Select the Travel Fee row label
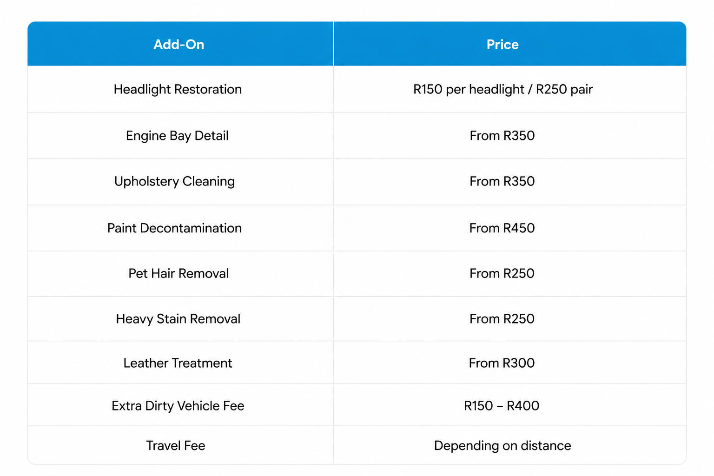 point(176,446)
